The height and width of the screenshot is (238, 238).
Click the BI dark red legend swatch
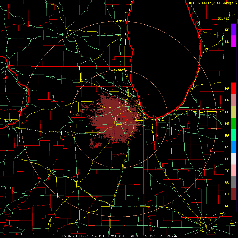point(234,194)
